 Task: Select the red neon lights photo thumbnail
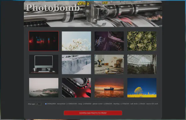coord(44,41)
